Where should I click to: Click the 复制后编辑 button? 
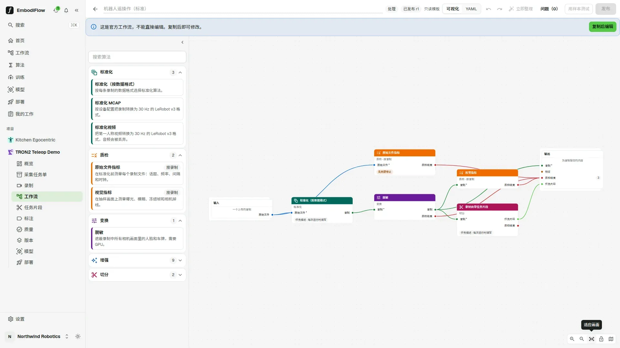click(x=603, y=27)
